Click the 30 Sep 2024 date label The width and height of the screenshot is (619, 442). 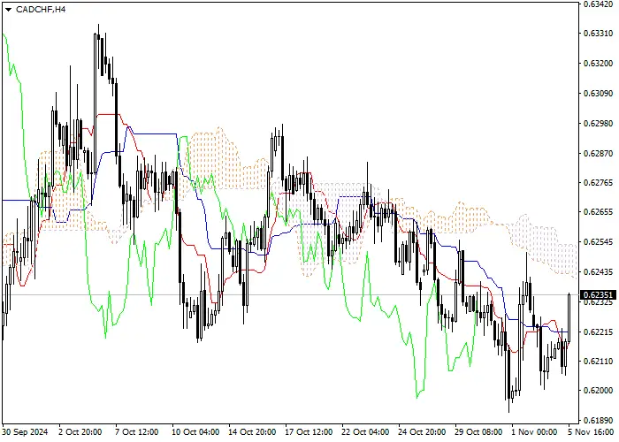pos(26,432)
